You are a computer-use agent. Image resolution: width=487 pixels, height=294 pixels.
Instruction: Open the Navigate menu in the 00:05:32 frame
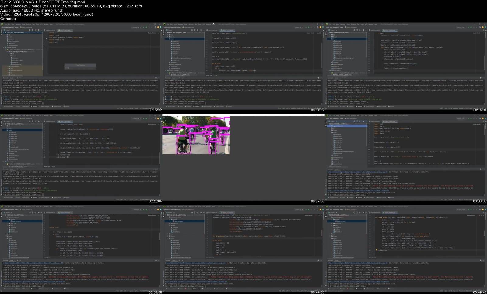point(18,24)
